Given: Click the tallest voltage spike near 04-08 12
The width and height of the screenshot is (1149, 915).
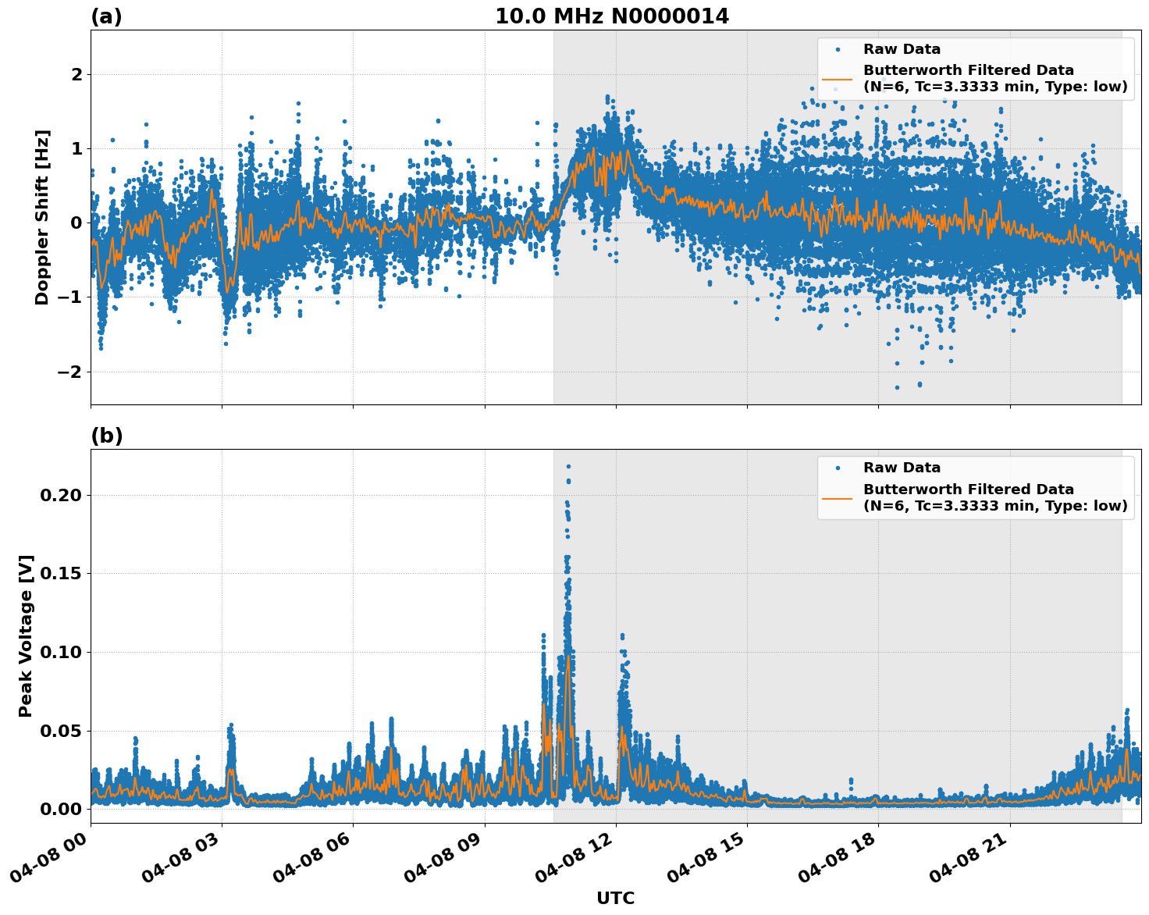Looking at the screenshot, I should tap(568, 465).
